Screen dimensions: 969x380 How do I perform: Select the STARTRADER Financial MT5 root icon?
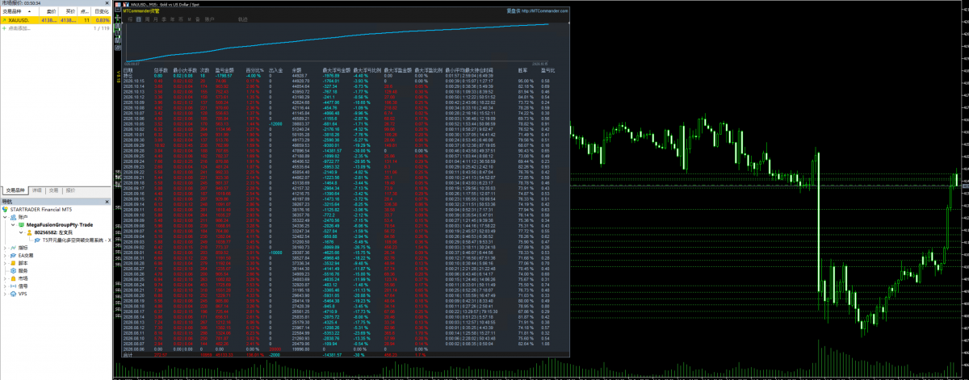(5, 209)
